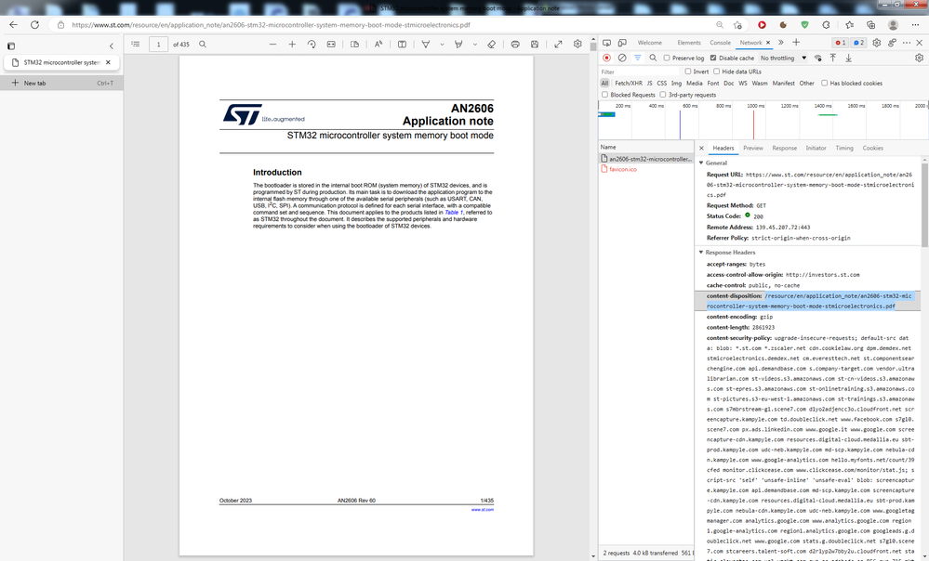Switch to Elements tab
Image resolution: width=929 pixels, height=561 pixels.
coord(688,43)
